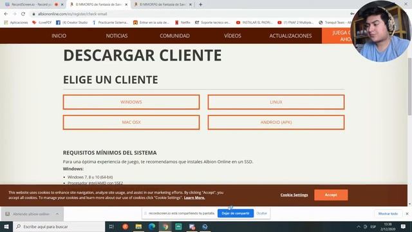Screen dimensions: 412x232
Task: Open the Netflix bookmark
Action: pos(183,23)
